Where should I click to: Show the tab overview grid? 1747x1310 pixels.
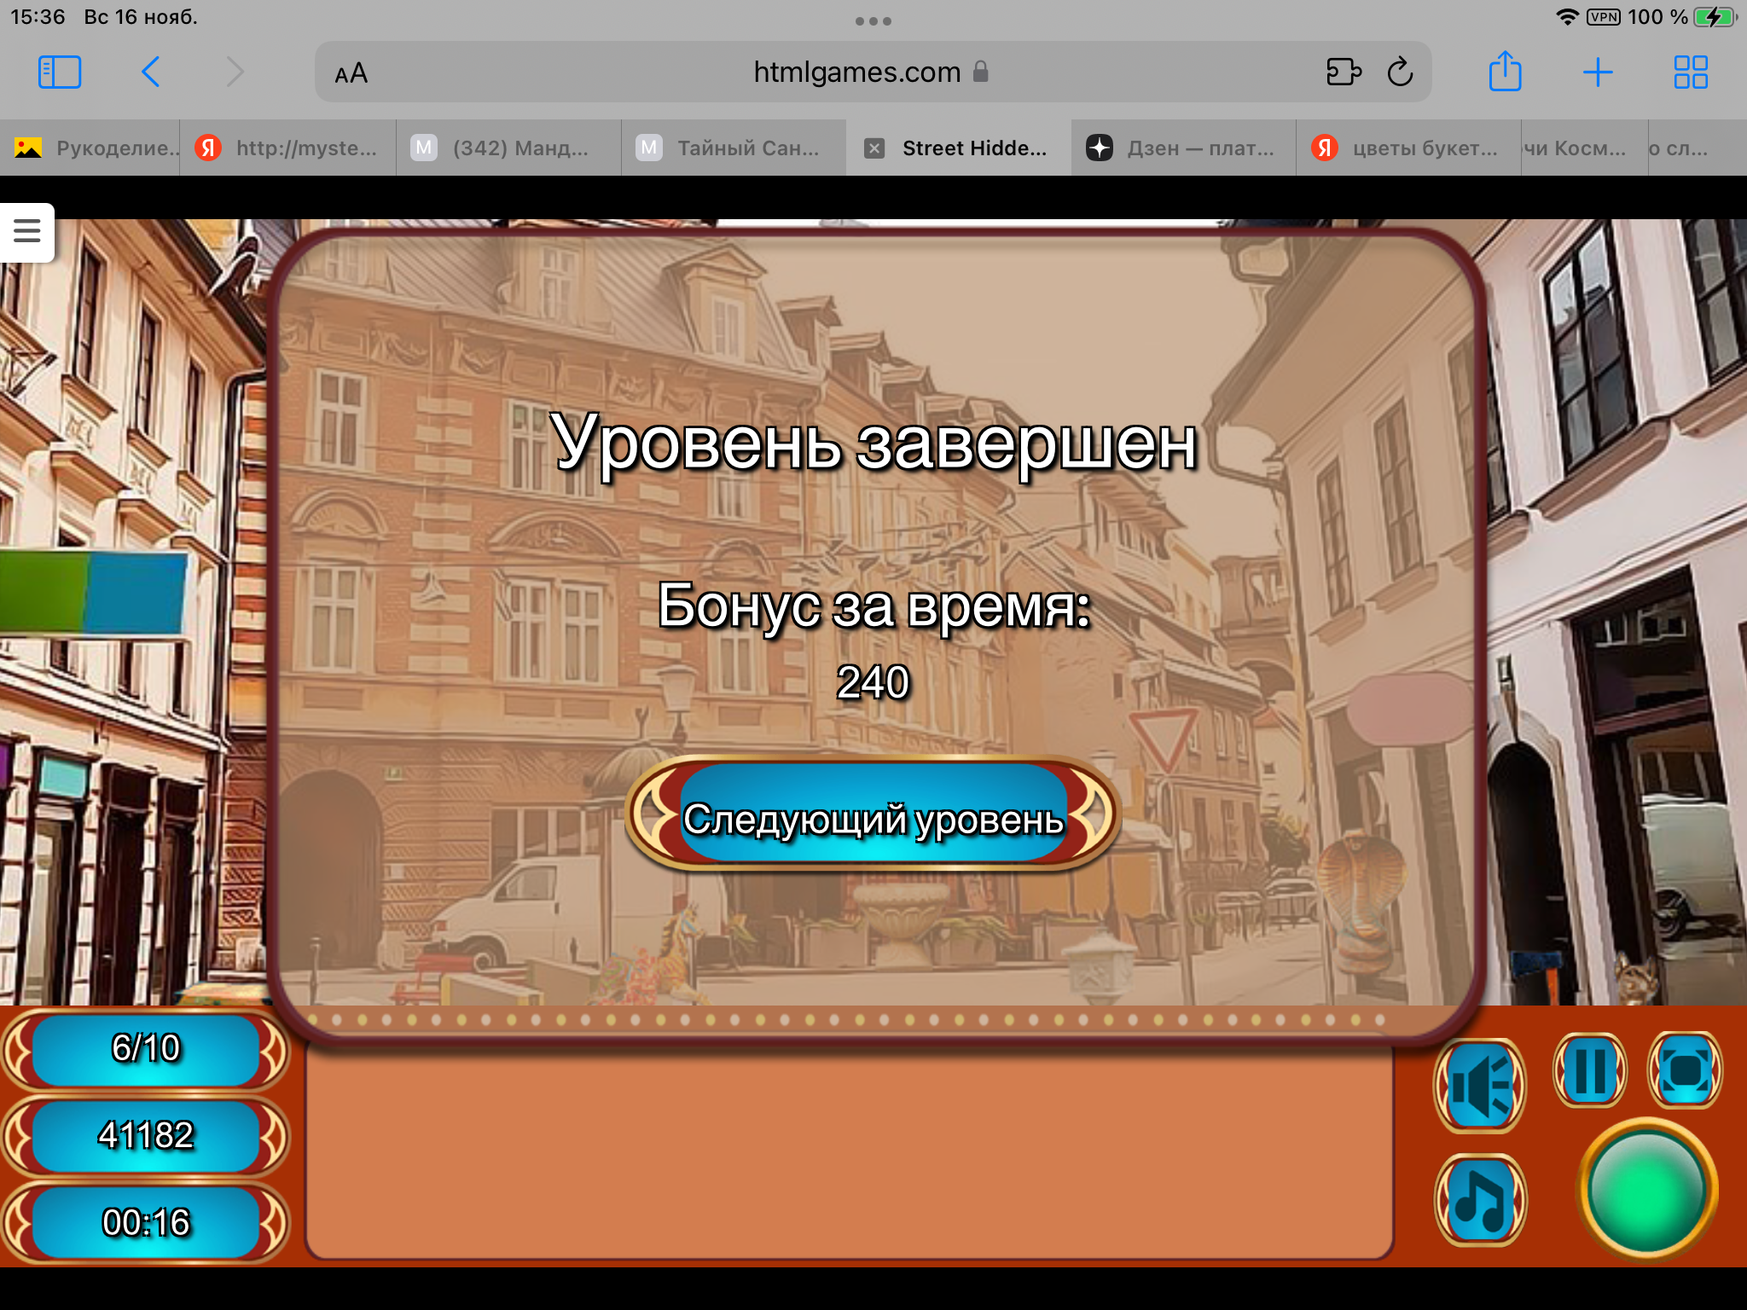(x=1690, y=72)
